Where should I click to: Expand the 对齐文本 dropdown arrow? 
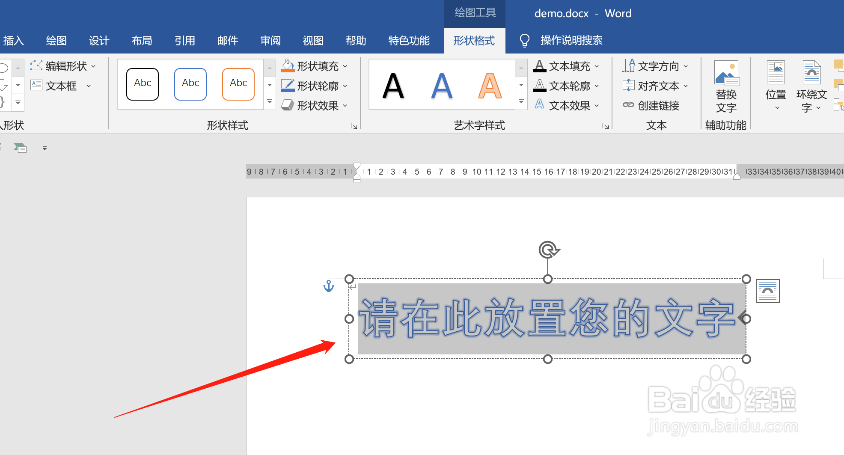(686, 86)
